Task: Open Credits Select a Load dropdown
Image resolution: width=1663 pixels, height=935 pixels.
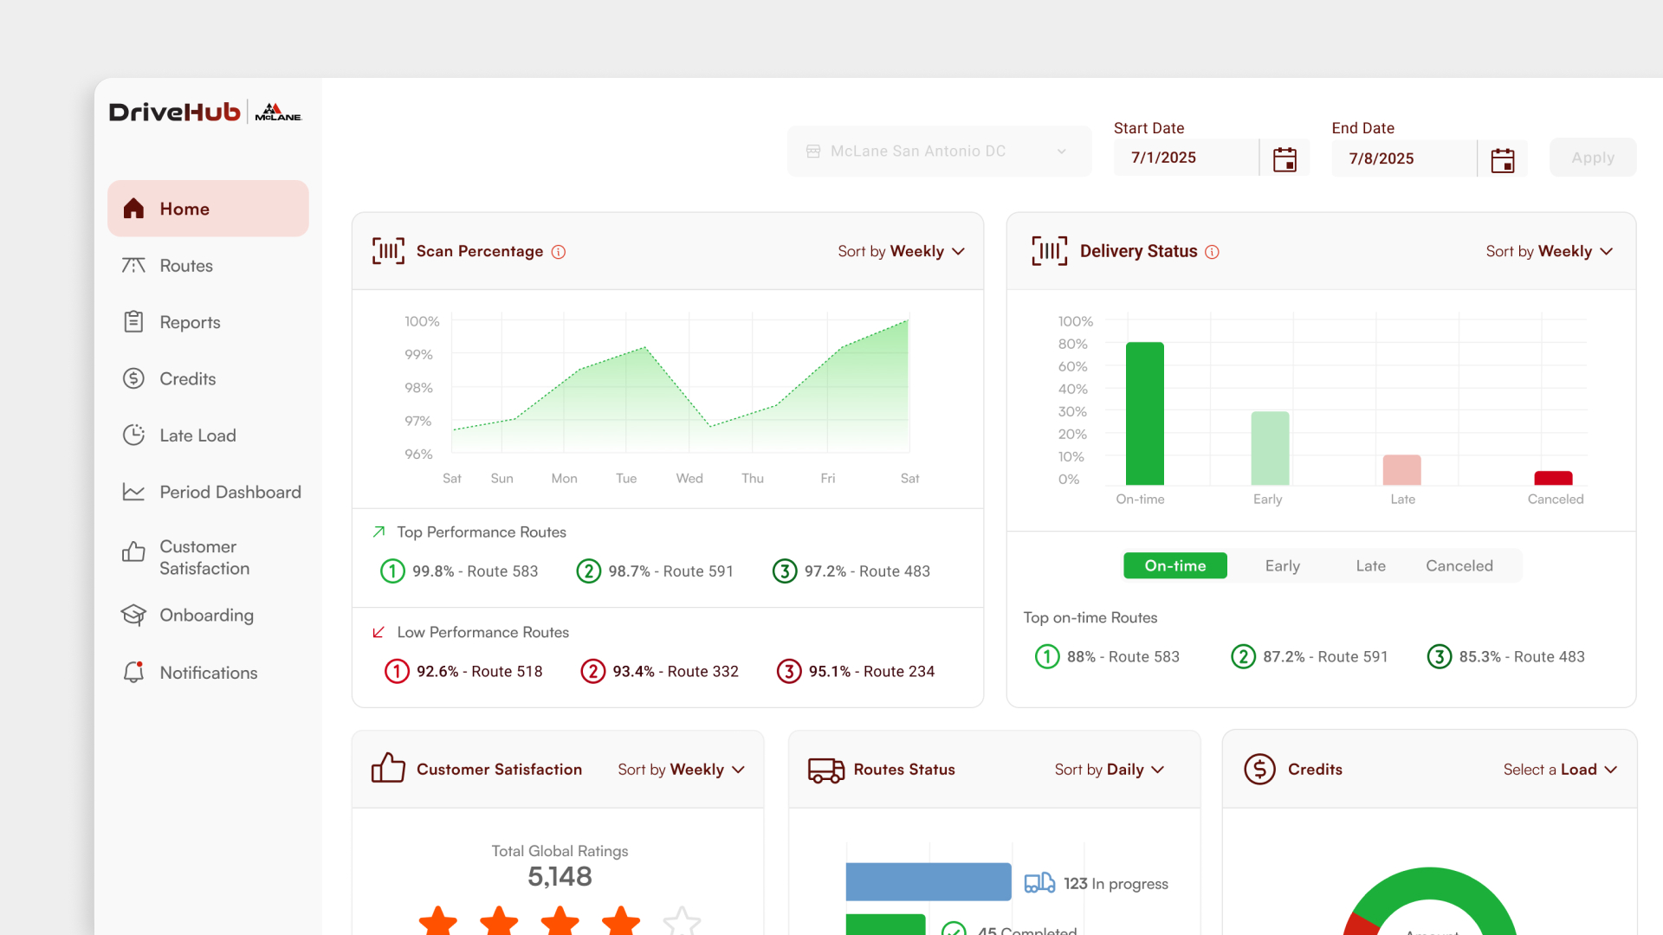Action: coord(1560,770)
